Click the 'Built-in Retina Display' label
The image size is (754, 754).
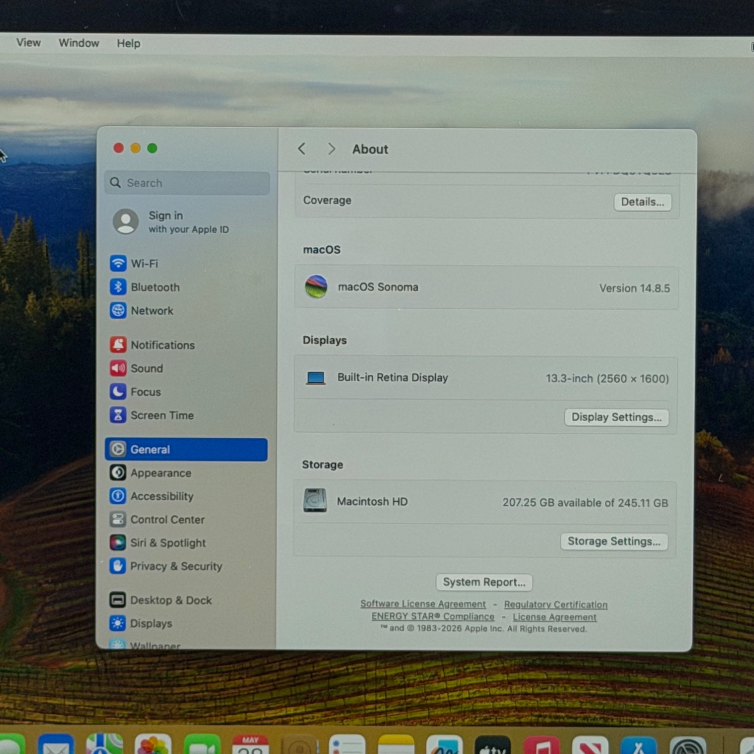[393, 378]
